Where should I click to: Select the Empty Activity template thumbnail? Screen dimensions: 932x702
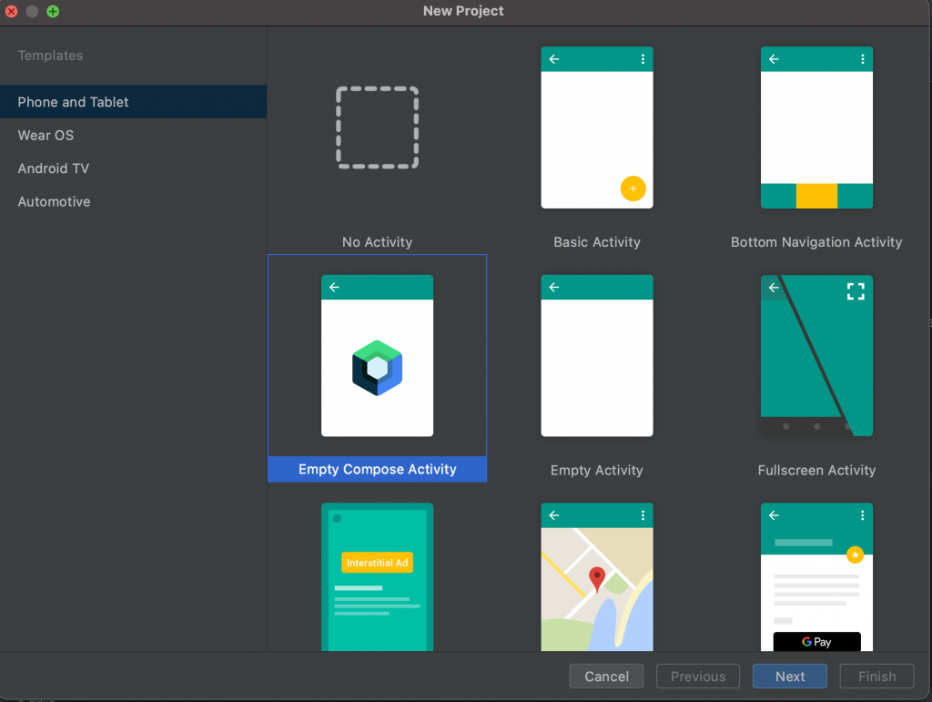point(597,355)
